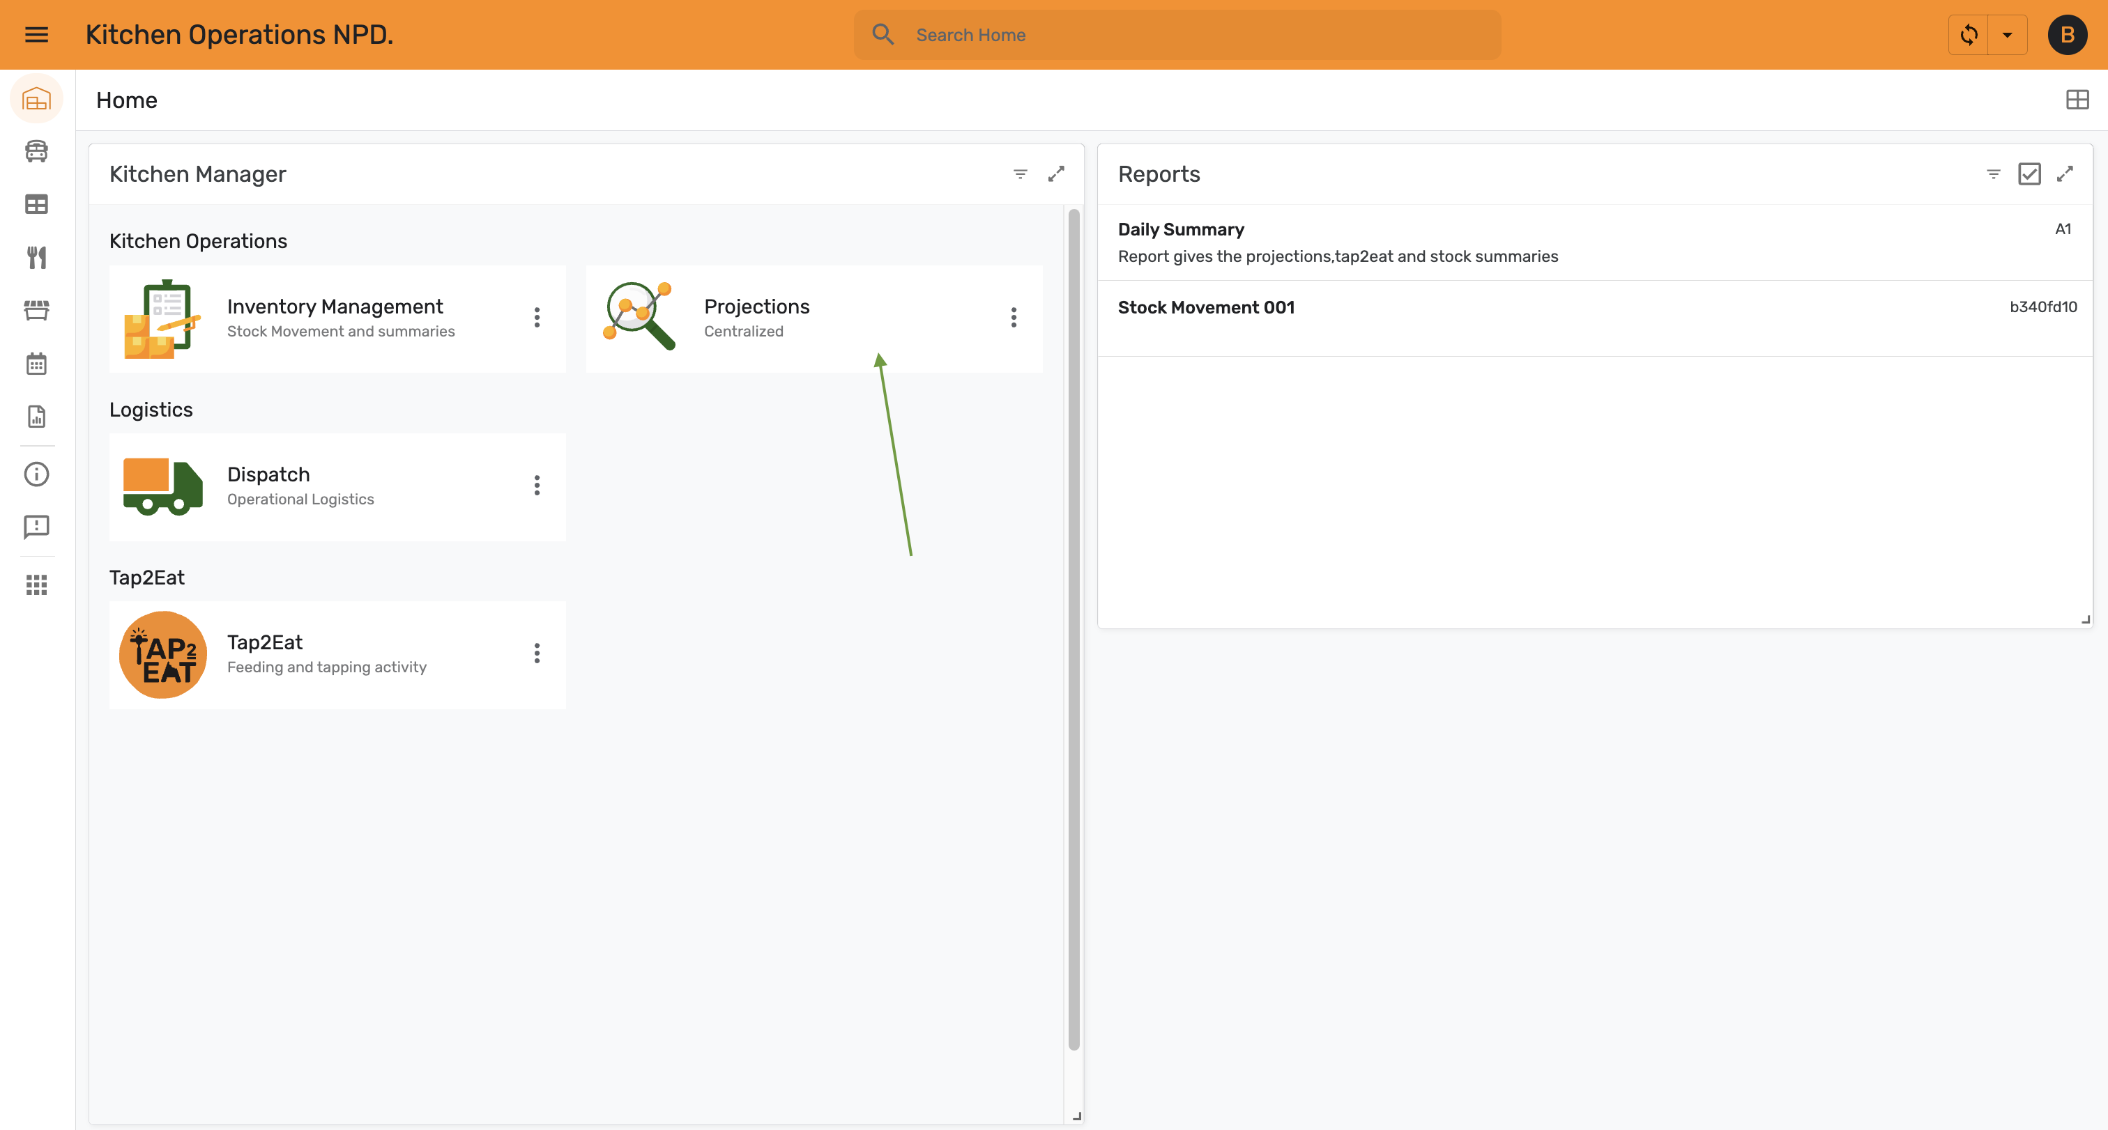Open the feedback message sidebar icon
2108x1130 pixels.
pyautogui.click(x=36, y=527)
